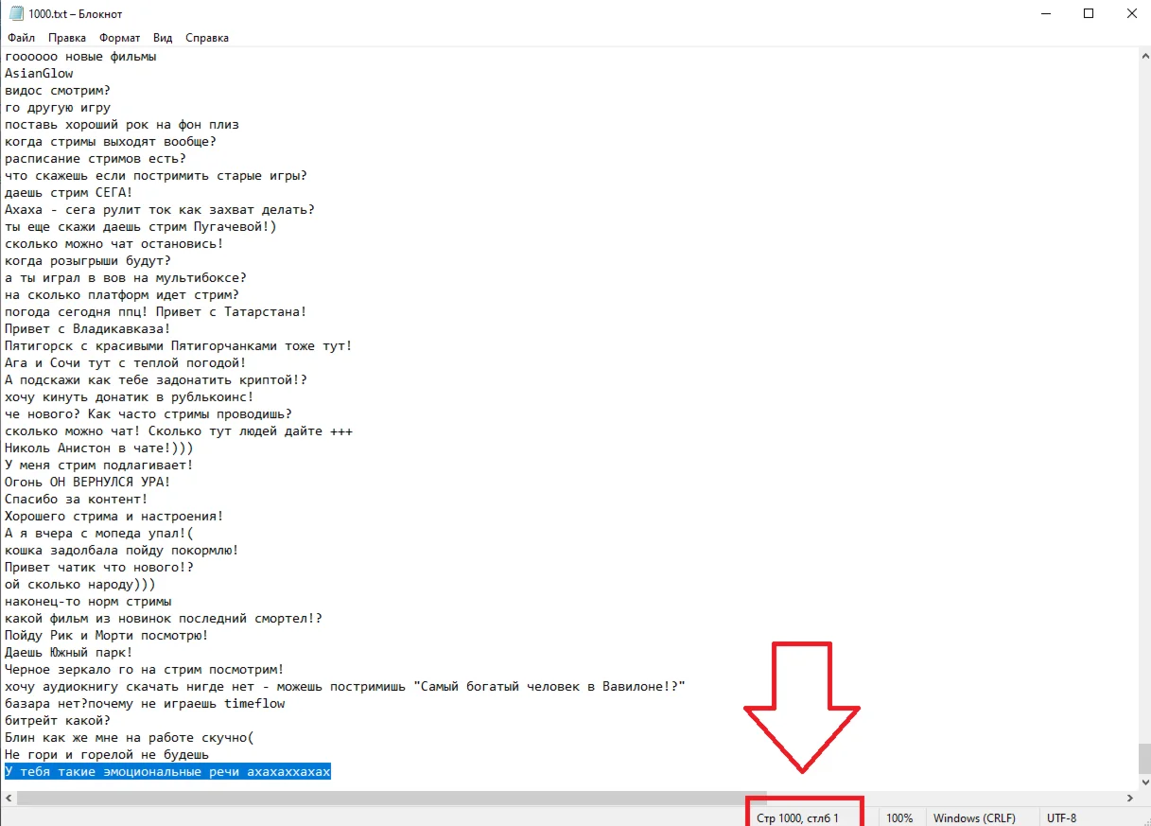Screen dimensions: 1151x826
Task: Click line 'А подскажи как тебе задонатить криптой!?'
Action: point(156,379)
